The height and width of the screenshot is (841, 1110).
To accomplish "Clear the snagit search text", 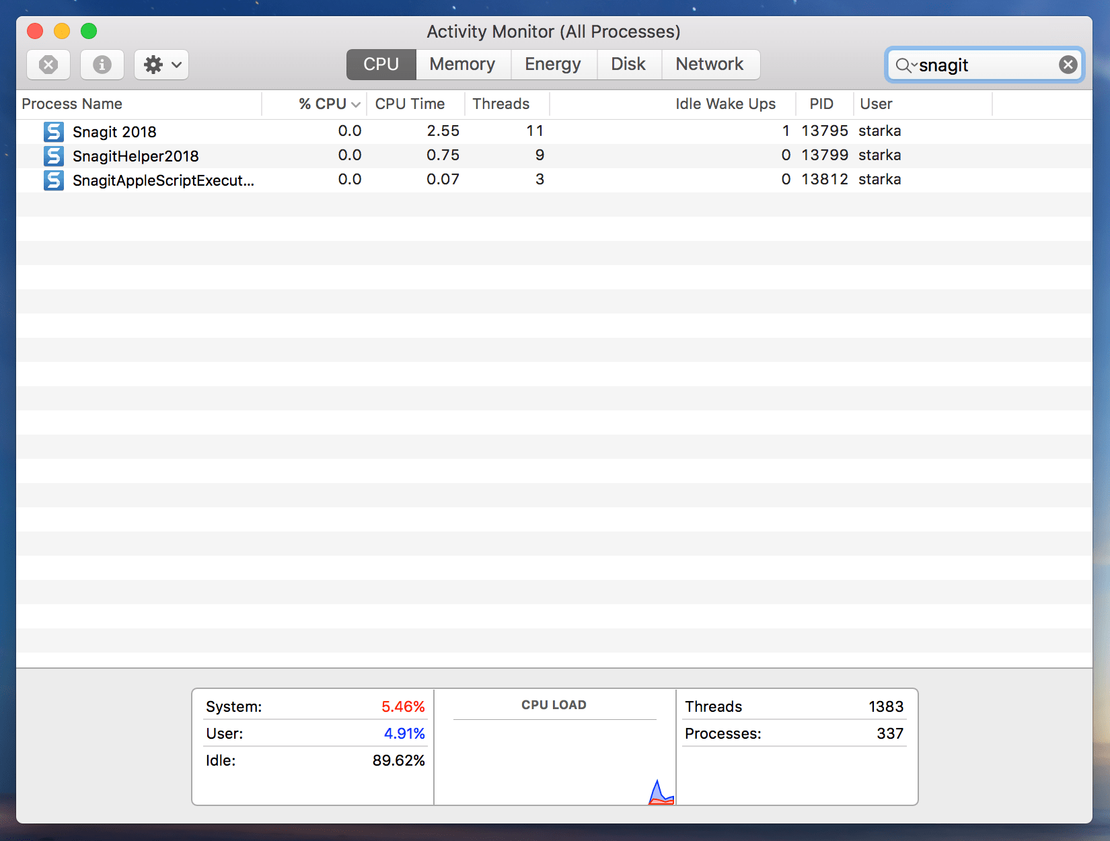I will pos(1067,65).
